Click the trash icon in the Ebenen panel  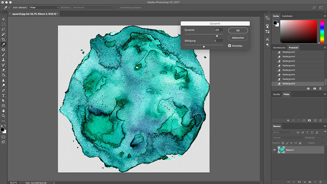coord(320,182)
